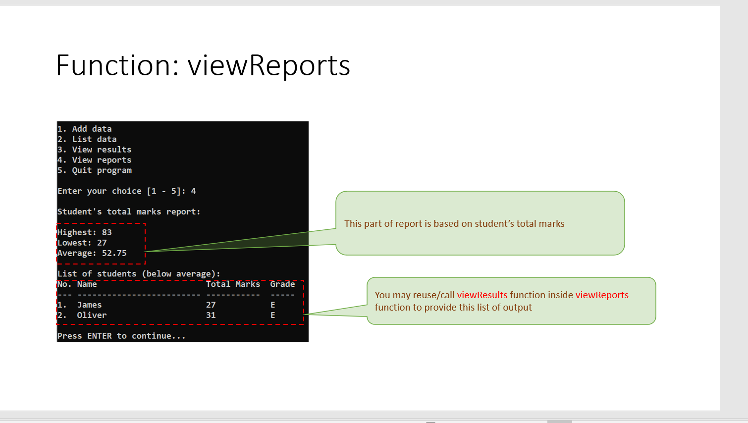Click the grade 'E' in Oliver's row
This screenshot has height=423, width=748.
[x=273, y=316]
